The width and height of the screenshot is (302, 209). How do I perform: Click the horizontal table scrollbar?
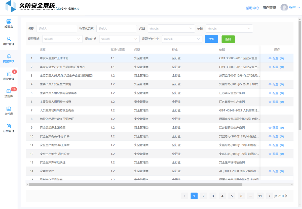coord(135,185)
